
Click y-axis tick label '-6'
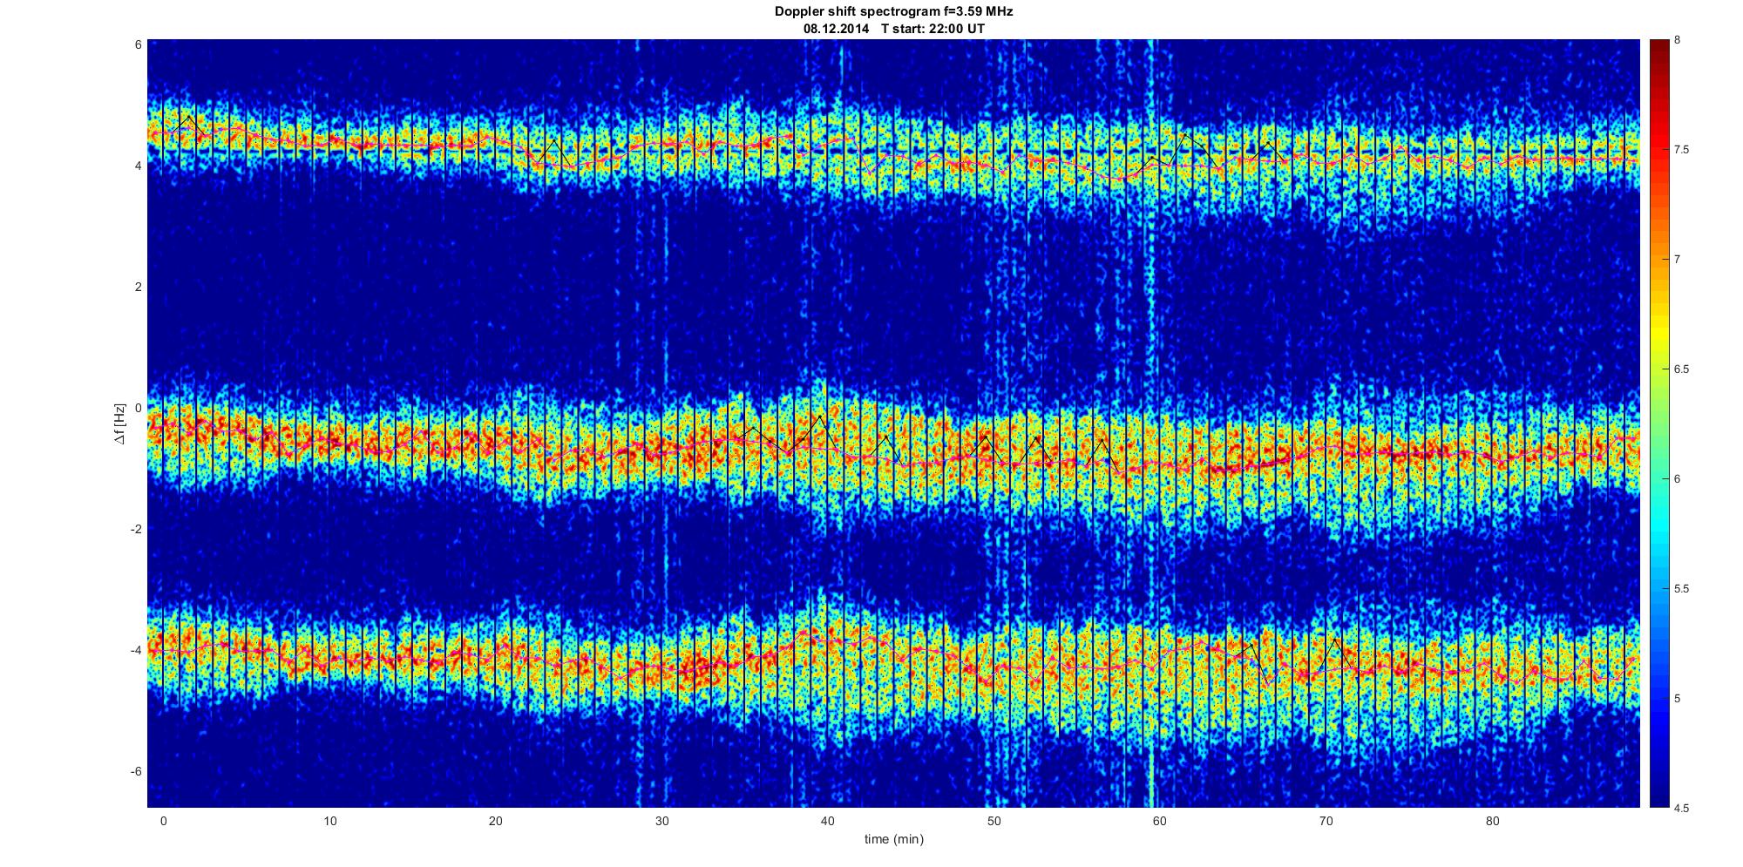pos(136,771)
